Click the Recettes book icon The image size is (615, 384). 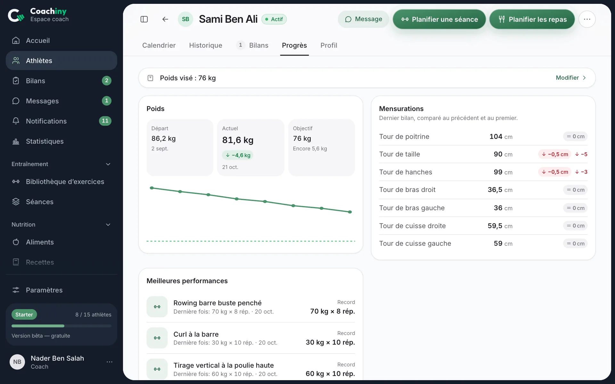click(x=16, y=262)
